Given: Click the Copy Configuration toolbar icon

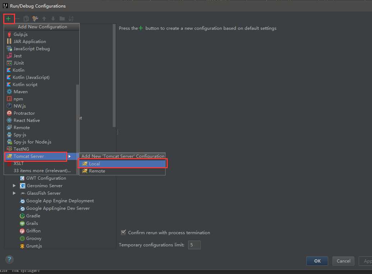Looking at the screenshot, I should (x=26, y=19).
